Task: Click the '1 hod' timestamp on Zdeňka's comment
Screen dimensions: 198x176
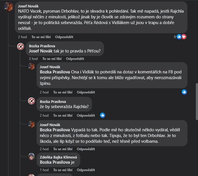Action: 44,170
